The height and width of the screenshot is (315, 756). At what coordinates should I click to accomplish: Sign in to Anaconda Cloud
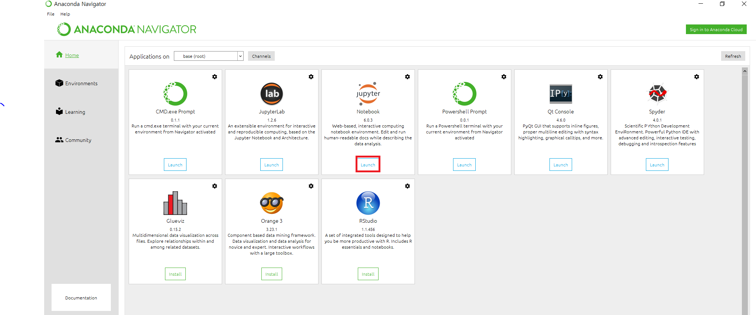716,29
